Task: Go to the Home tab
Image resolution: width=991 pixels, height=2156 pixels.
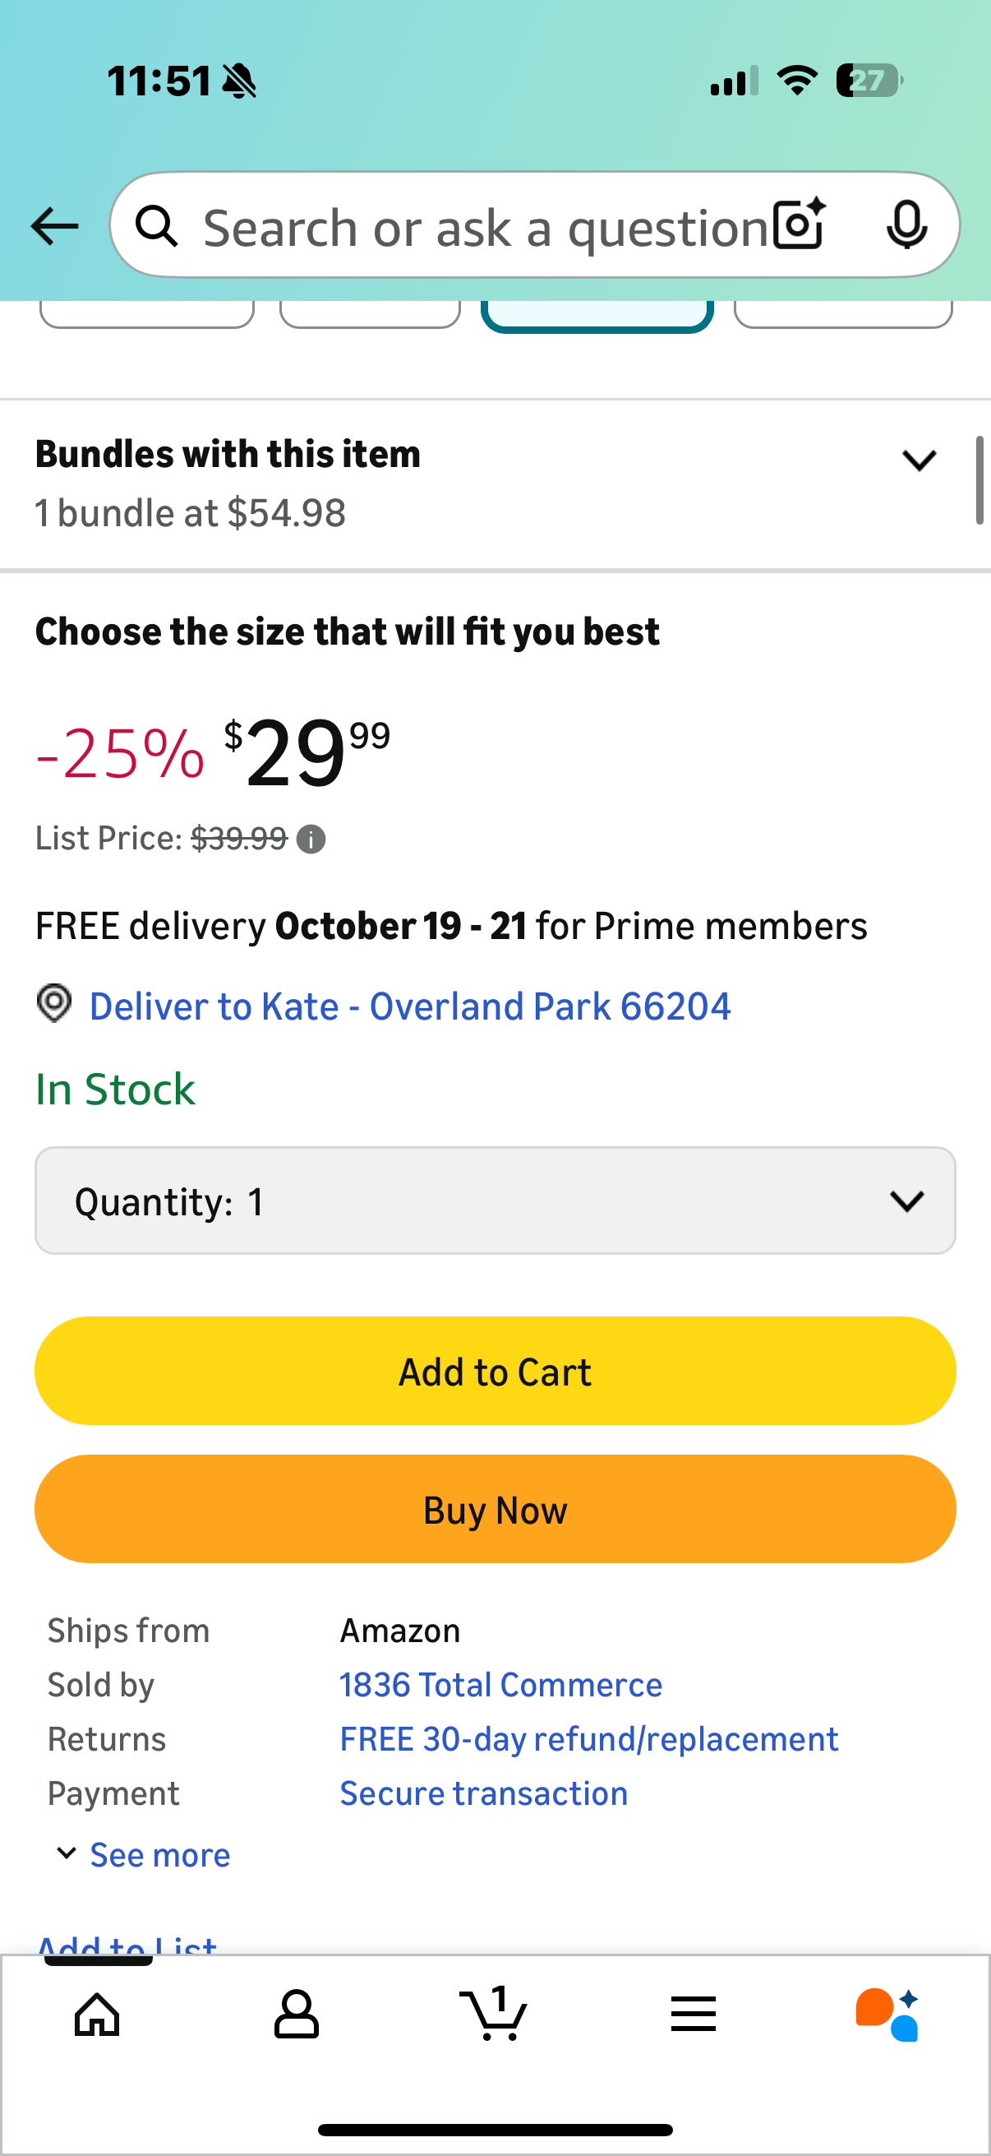Action: 98,2014
